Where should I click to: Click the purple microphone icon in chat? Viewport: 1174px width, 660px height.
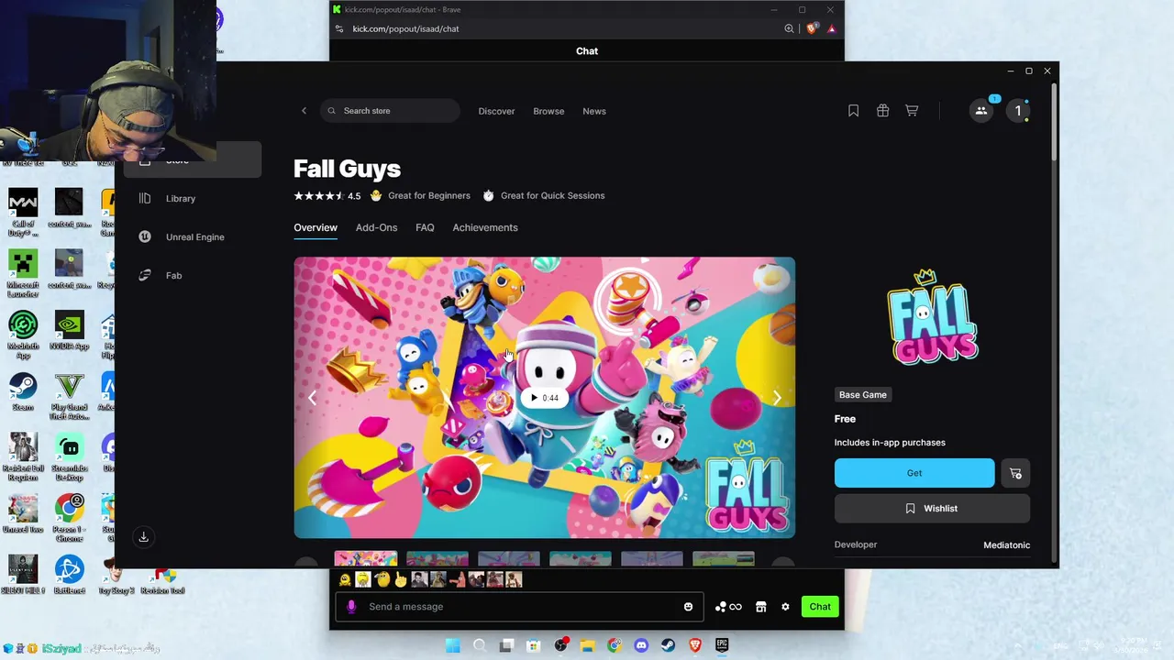coord(351,607)
